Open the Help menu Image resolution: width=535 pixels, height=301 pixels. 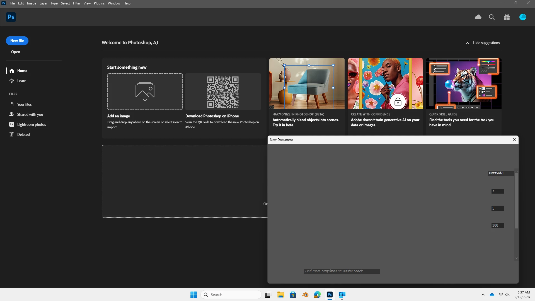point(127,3)
